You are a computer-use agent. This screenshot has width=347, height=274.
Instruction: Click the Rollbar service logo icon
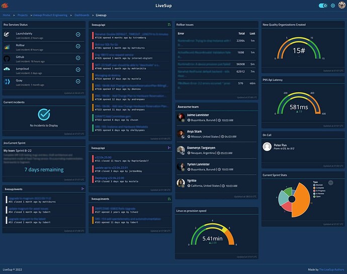tap(7, 47)
